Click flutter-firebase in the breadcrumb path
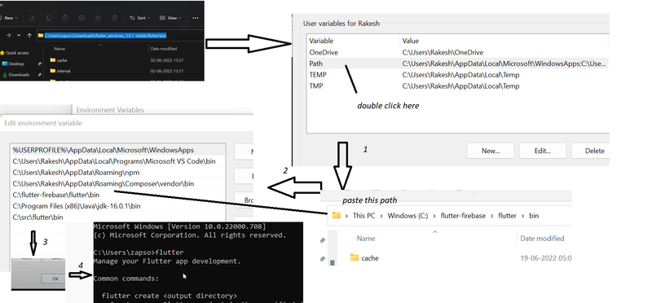Image resolution: width=652 pixels, height=303 pixels. point(463,216)
